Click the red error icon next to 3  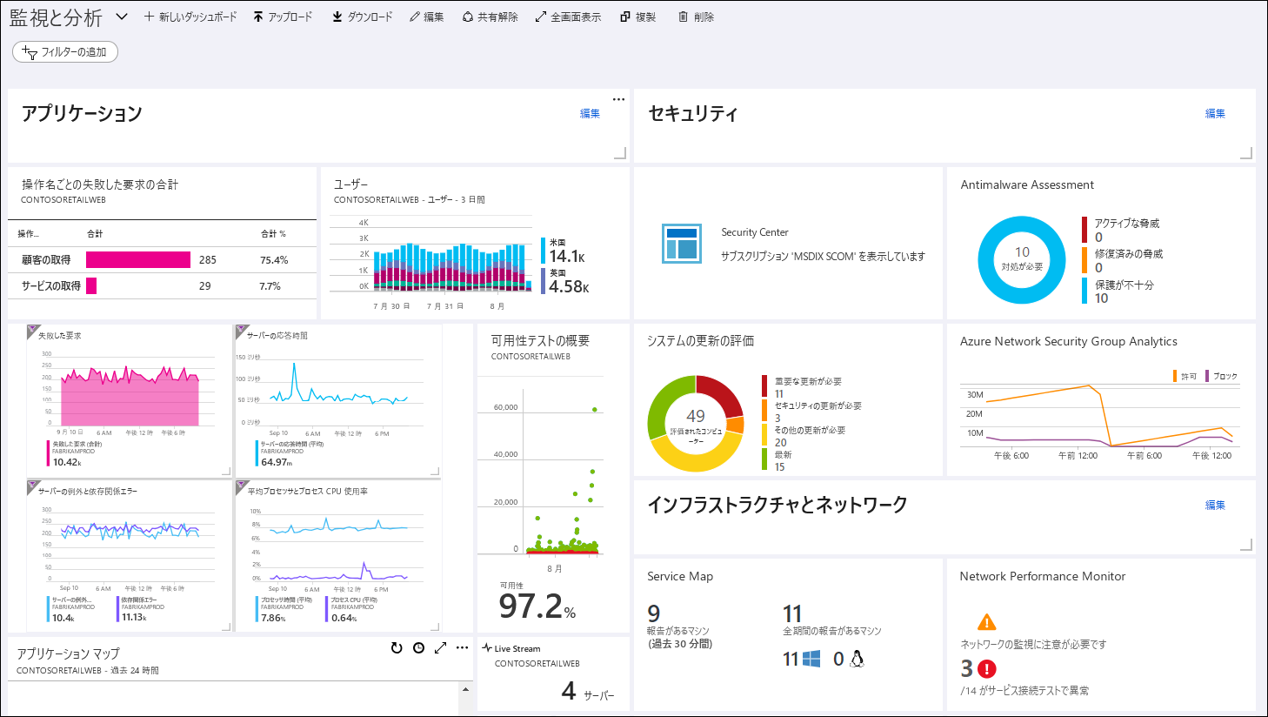coord(986,668)
